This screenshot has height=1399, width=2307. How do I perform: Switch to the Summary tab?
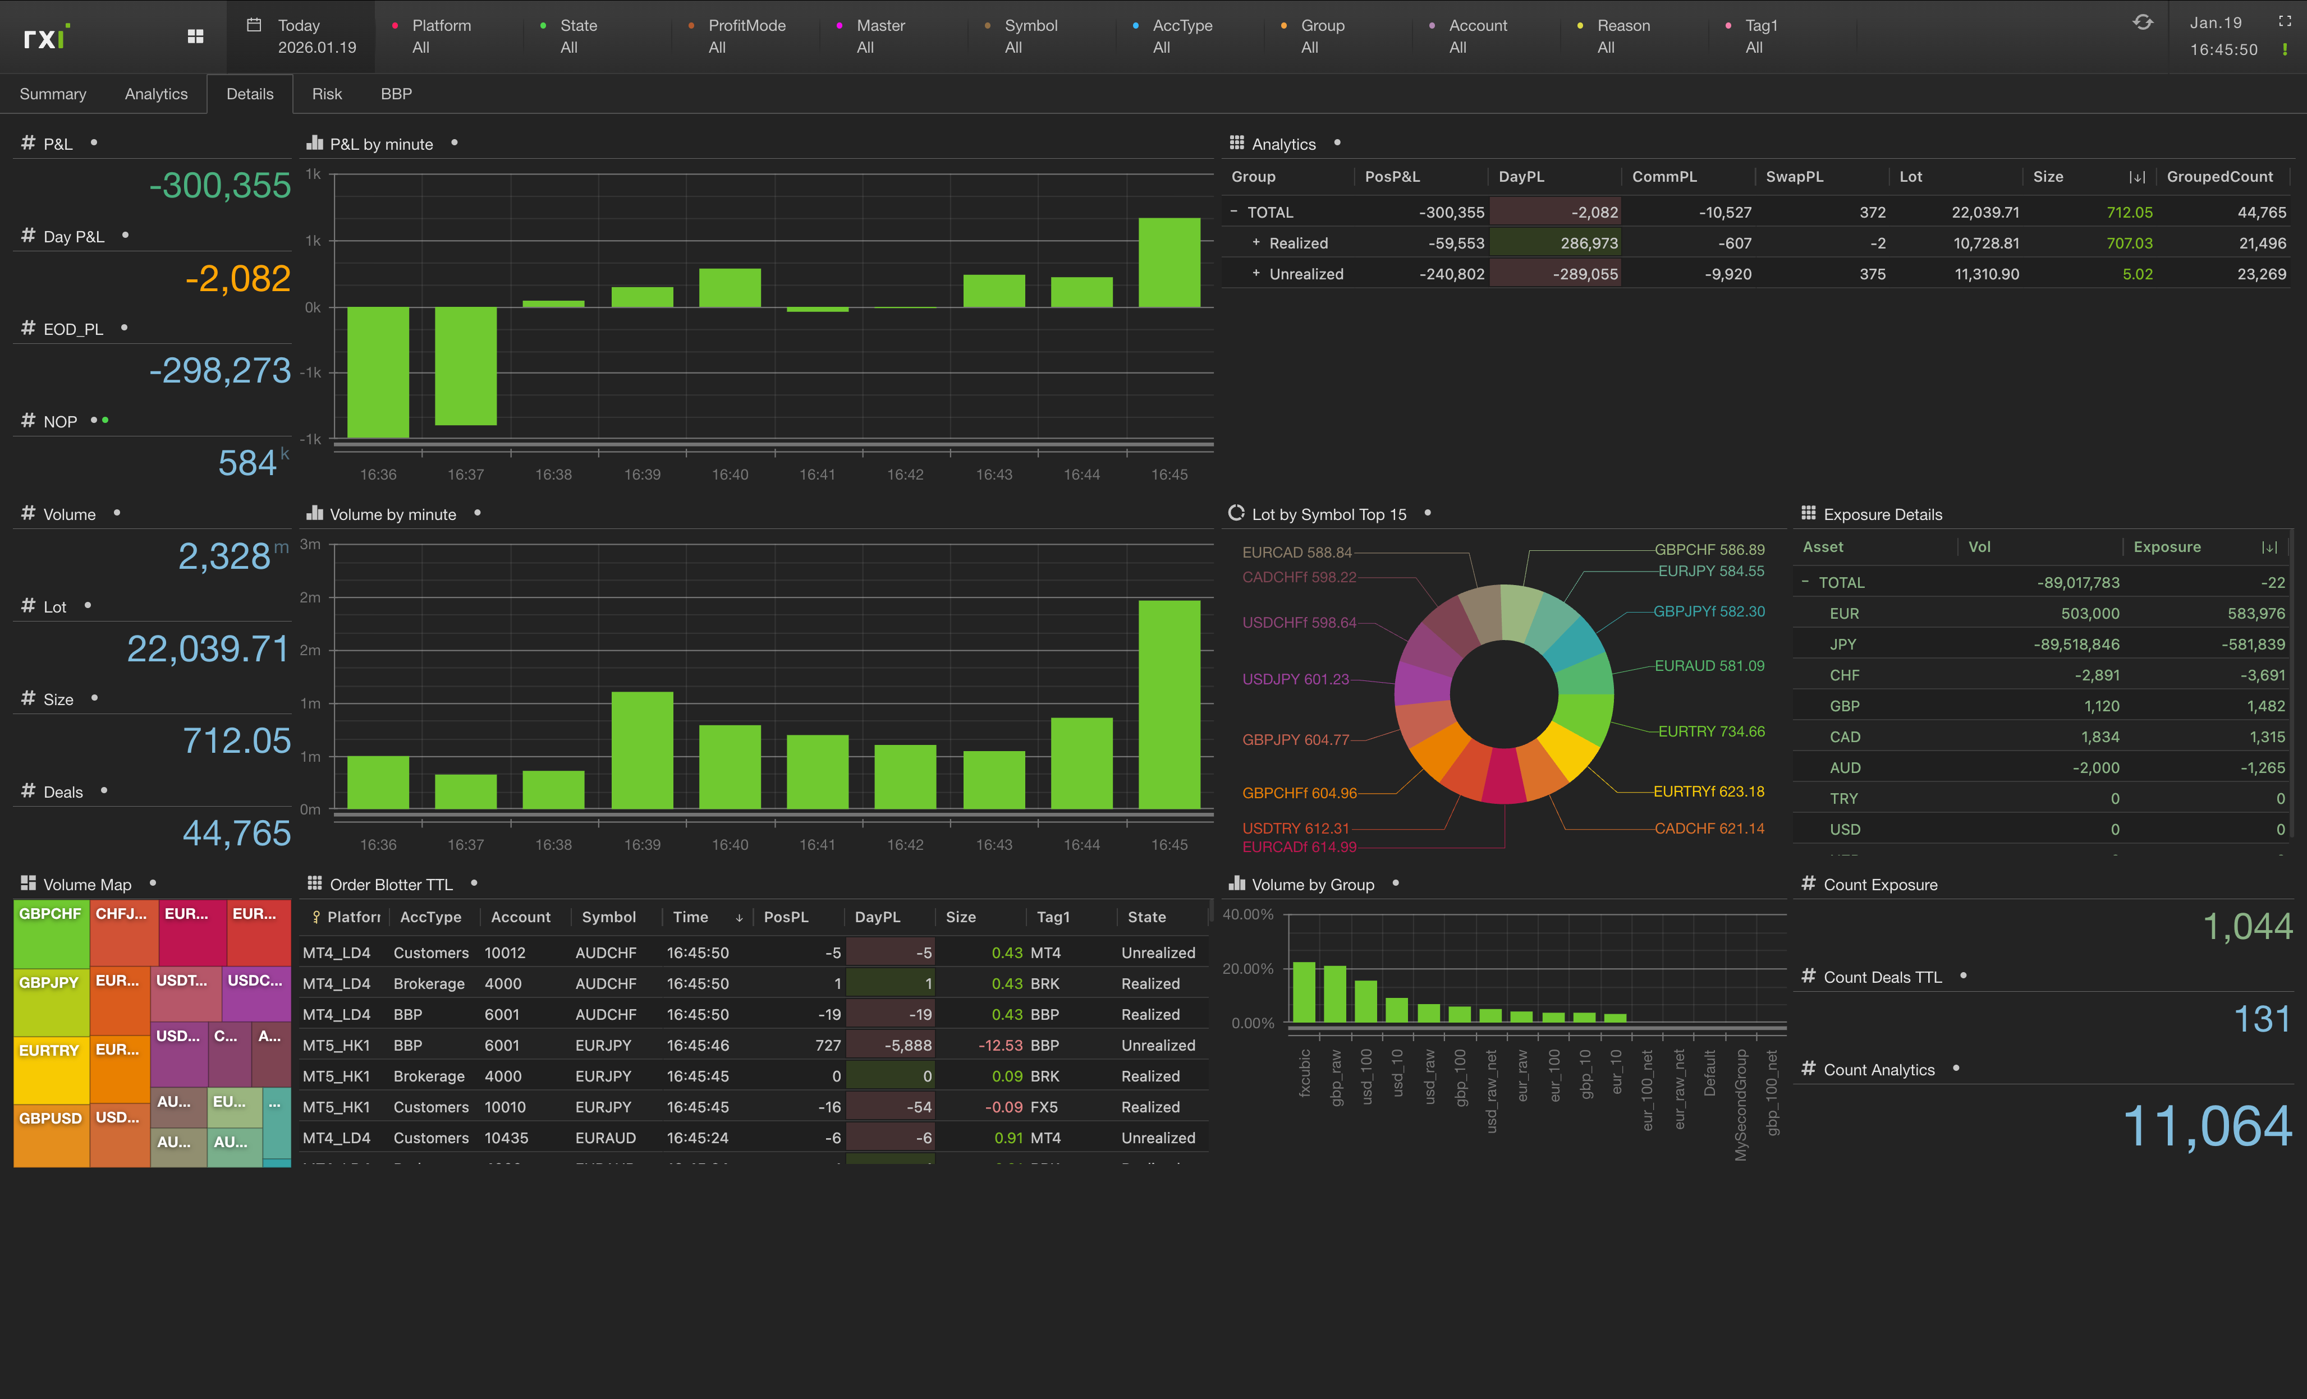pos(52,94)
